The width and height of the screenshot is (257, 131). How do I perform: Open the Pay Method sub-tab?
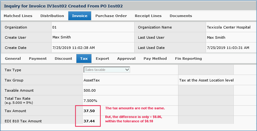pos(155,59)
